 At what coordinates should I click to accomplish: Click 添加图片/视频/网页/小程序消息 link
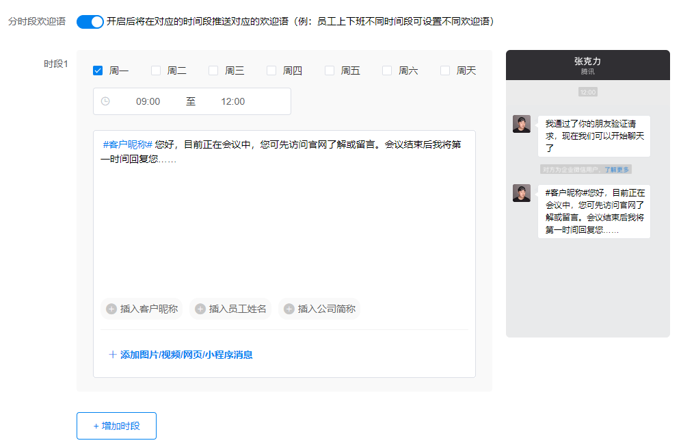click(186, 355)
